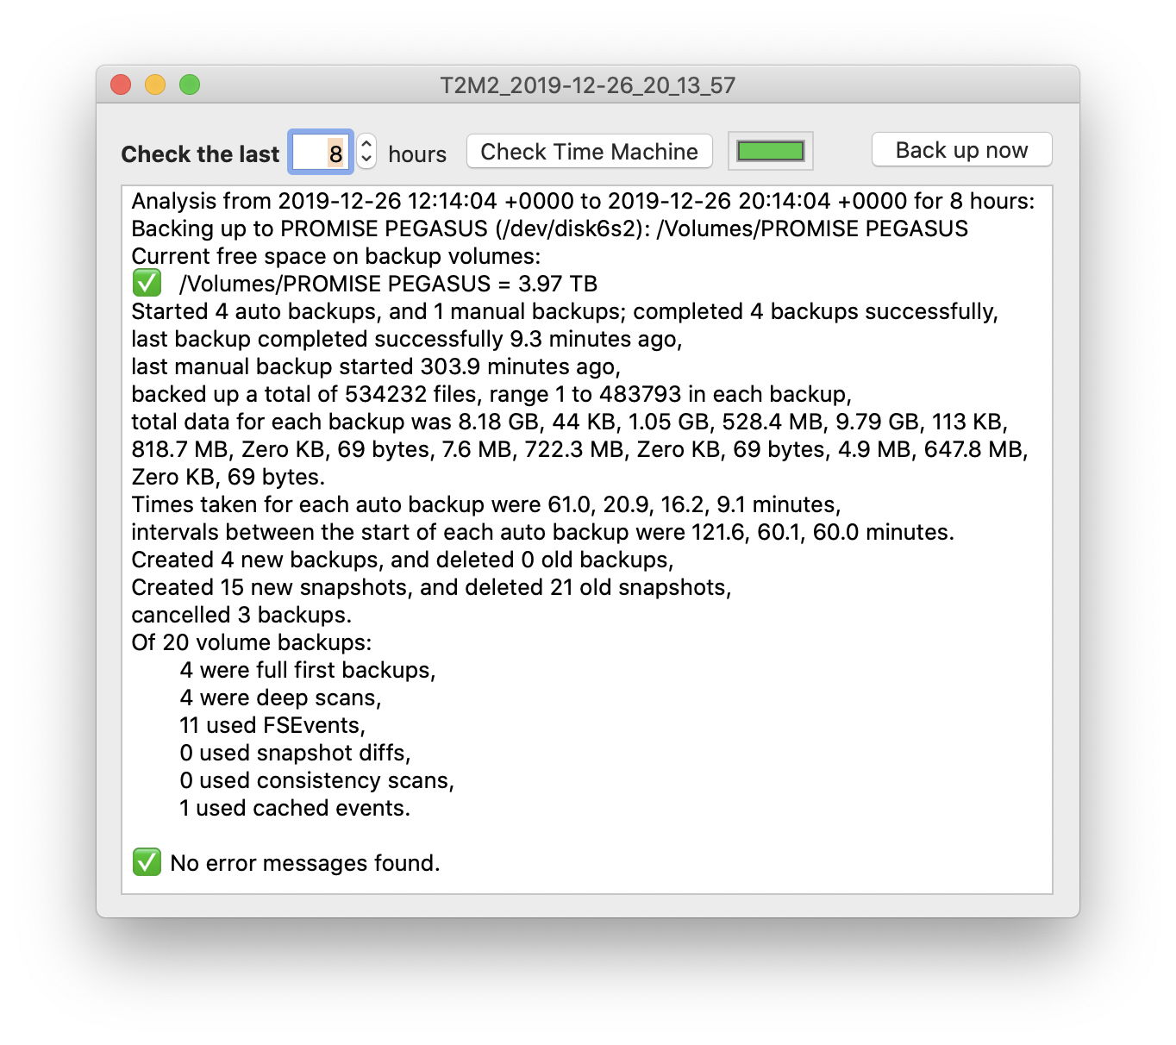
Task: Click the 'Check the last' label
Action: [200, 154]
